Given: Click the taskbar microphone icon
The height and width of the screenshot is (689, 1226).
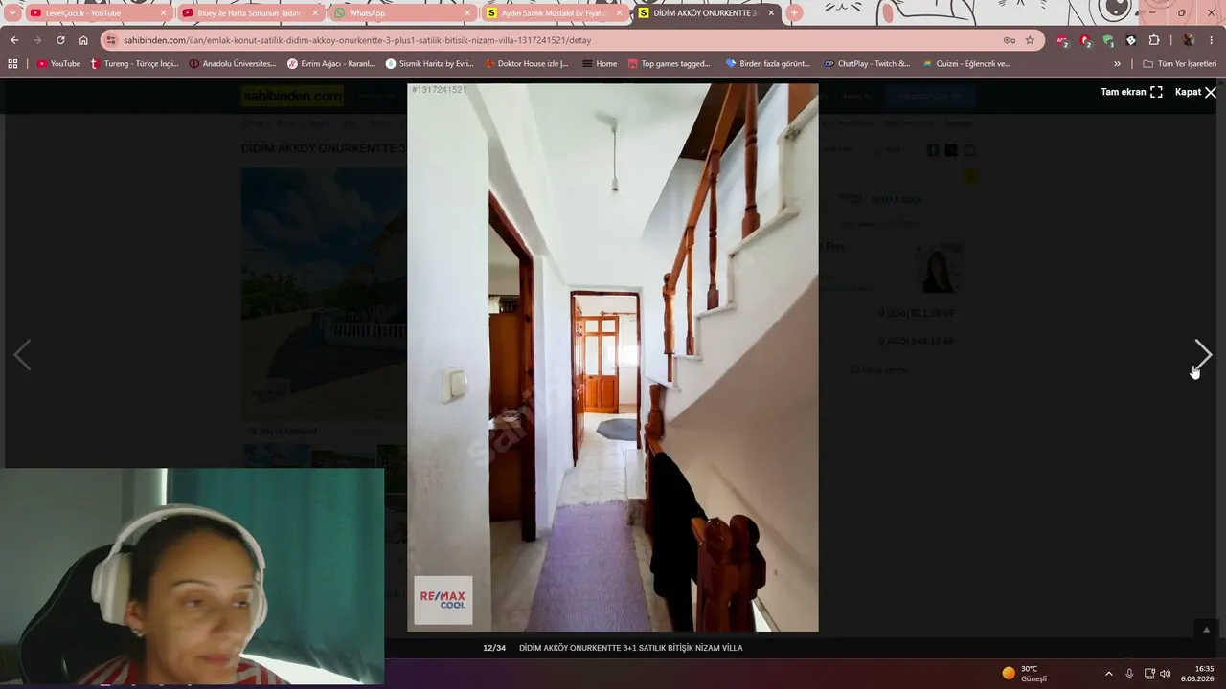Looking at the screenshot, I should (x=1129, y=674).
